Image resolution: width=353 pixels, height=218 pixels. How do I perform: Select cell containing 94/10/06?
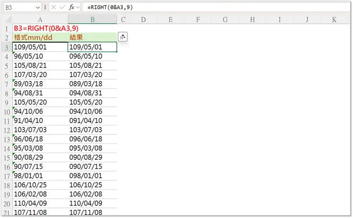coord(40,112)
